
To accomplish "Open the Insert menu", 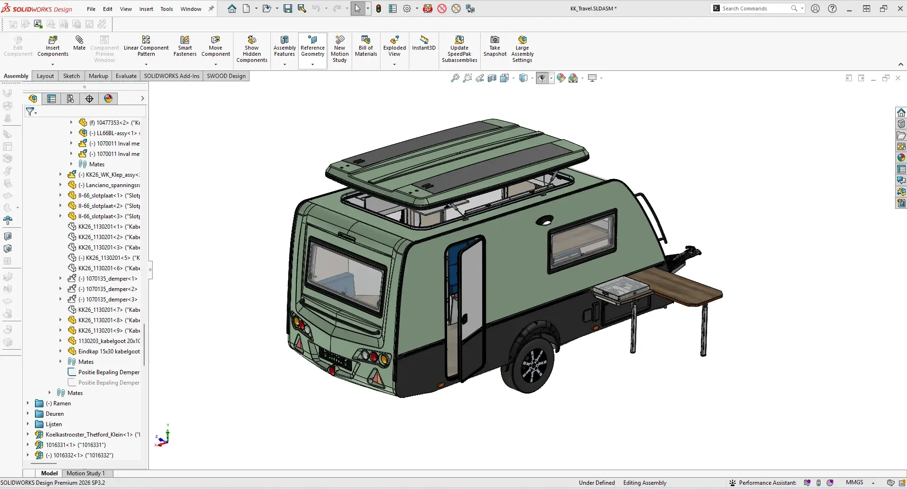I will pos(146,9).
